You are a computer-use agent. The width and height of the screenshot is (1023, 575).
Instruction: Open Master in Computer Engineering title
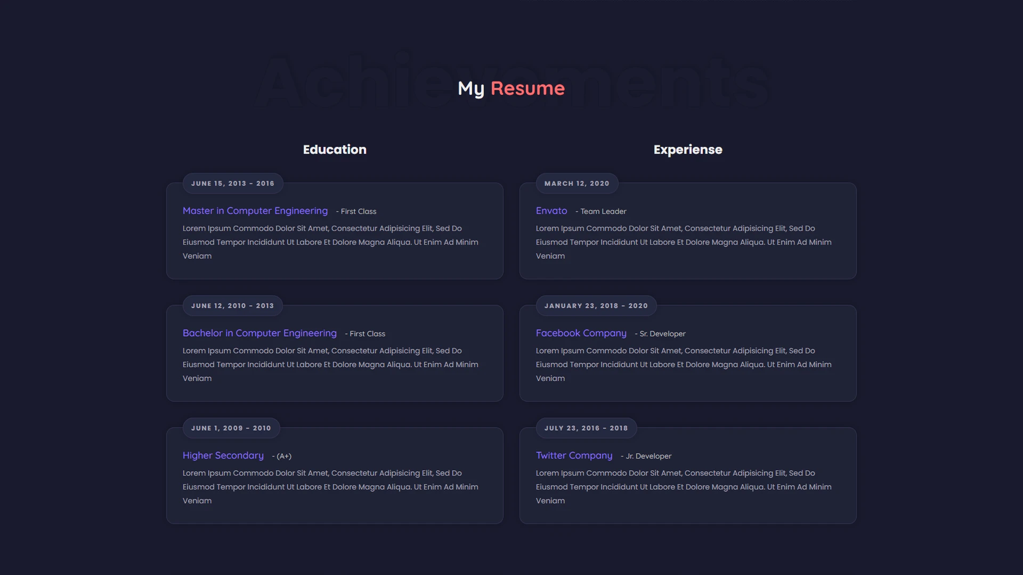click(x=255, y=211)
